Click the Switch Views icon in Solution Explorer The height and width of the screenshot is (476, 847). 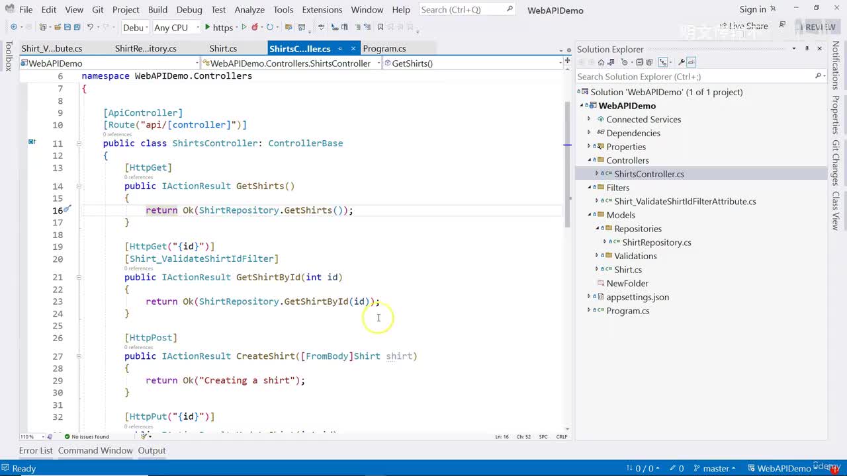point(611,62)
